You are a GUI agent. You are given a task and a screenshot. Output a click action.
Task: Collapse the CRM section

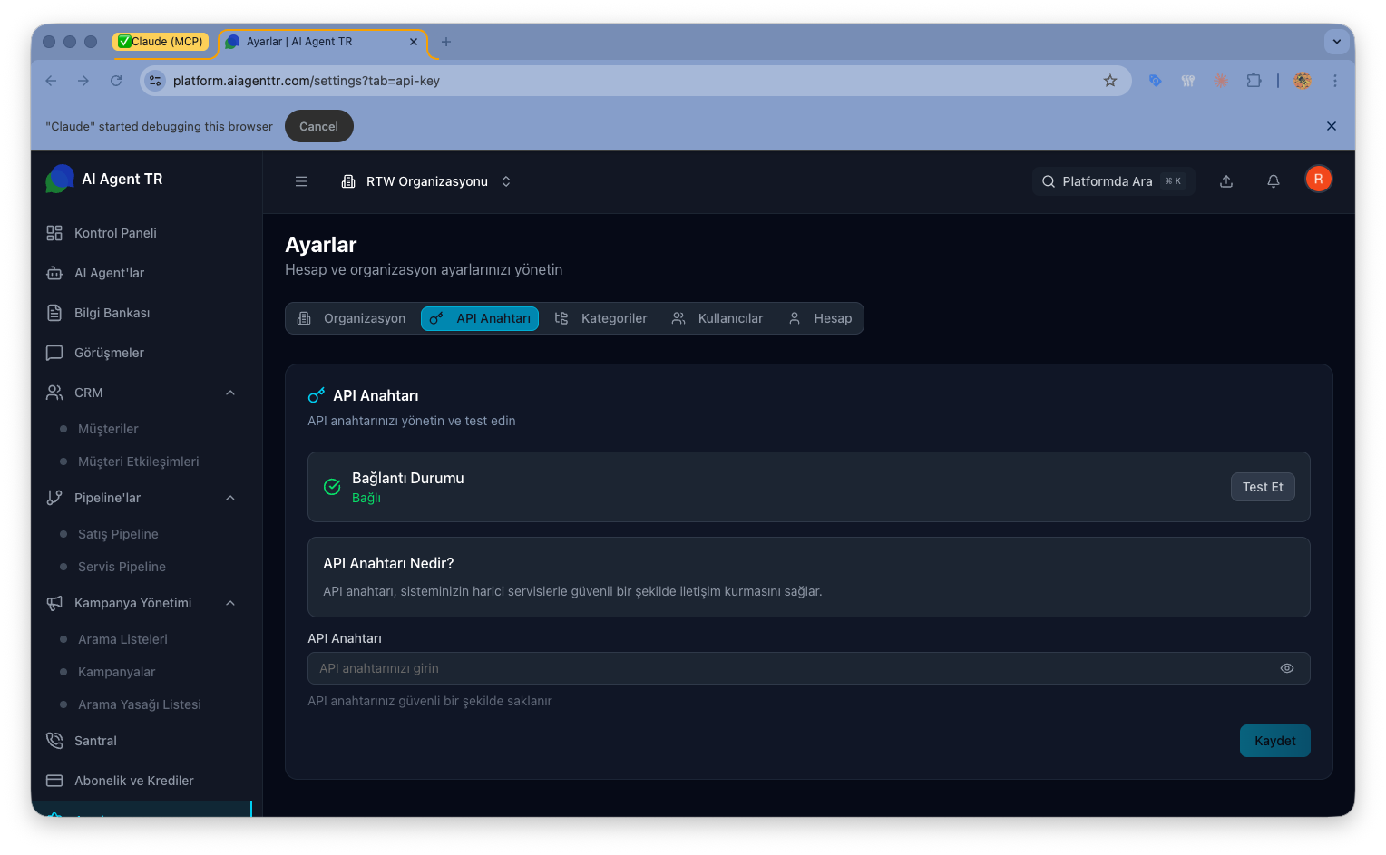(x=230, y=393)
